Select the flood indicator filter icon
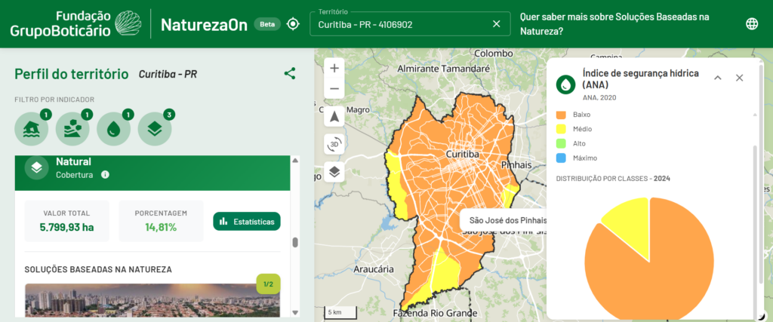This screenshot has width=773, height=322. pos(32,129)
